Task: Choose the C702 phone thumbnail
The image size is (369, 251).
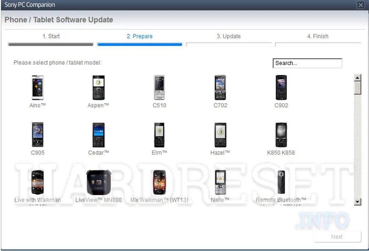Action: point(220,88)
